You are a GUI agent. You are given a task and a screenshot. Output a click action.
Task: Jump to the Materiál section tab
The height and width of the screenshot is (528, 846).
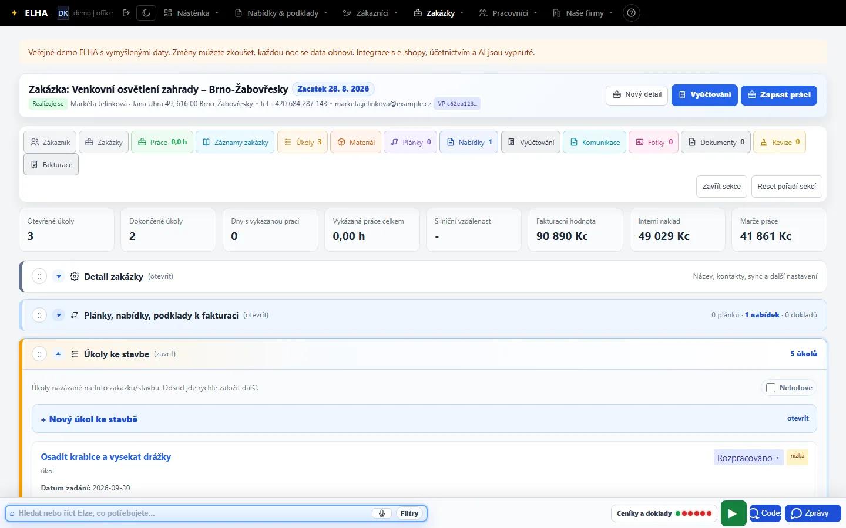point(356,142)
